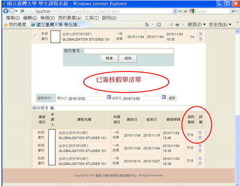
Task: Minimize the Internet Explorer window
Action: 220,4
